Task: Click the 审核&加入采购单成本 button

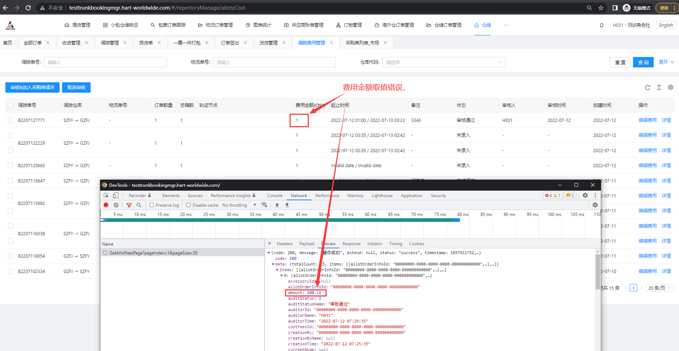Action: click(32, 87)
